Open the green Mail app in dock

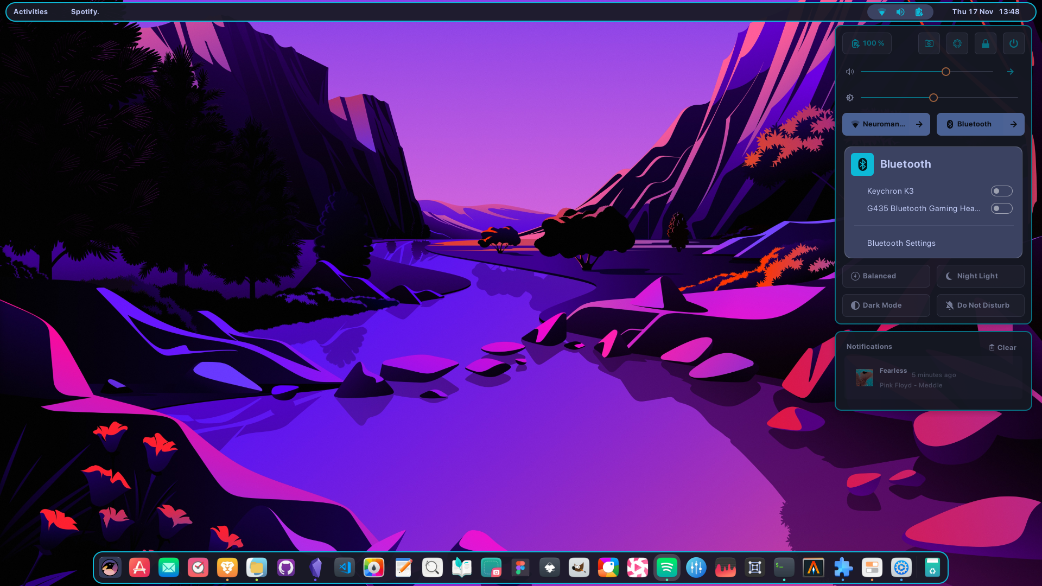(169, 568)
